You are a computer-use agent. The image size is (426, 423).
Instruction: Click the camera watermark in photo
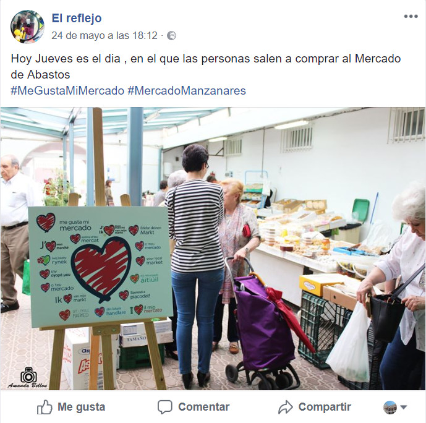(x=28, y=377)
